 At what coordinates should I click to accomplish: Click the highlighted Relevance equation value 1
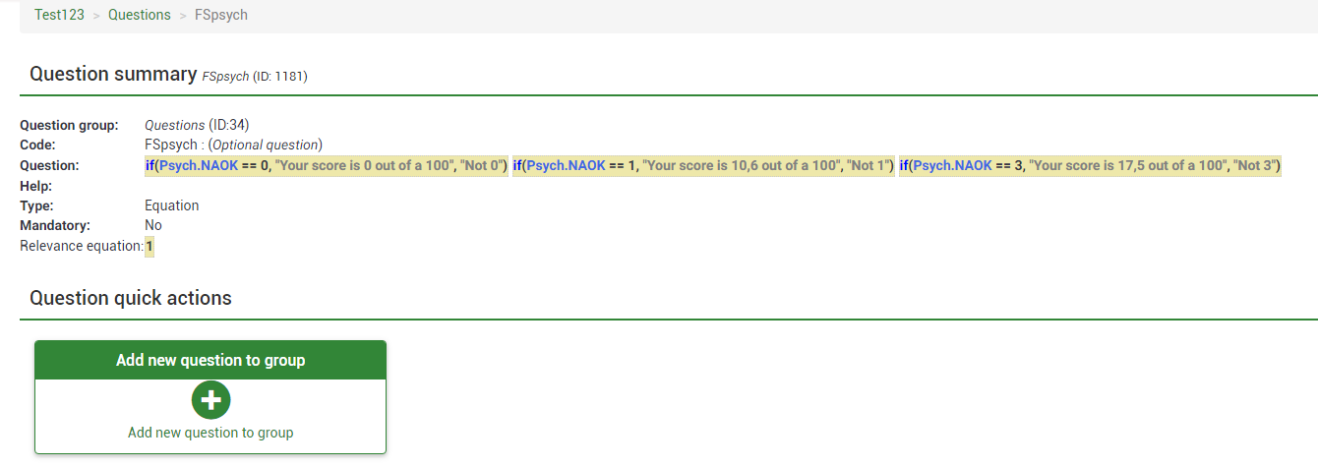[150, 246]
